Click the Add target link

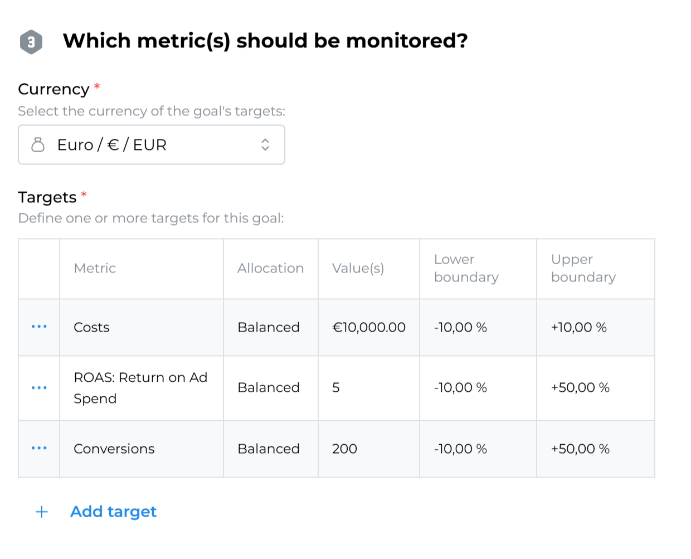pos(113,512)
